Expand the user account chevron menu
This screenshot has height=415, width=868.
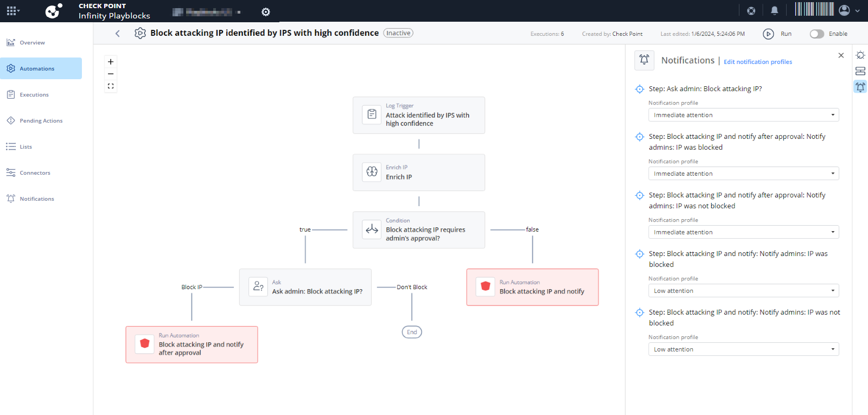click(x=858, y=11)
